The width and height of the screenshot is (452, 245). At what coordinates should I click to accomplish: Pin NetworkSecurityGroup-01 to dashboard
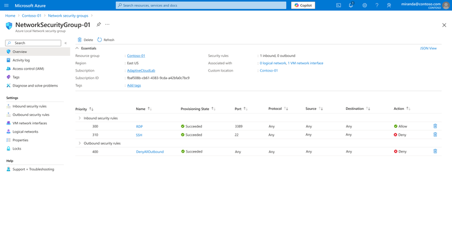[99, 25]
